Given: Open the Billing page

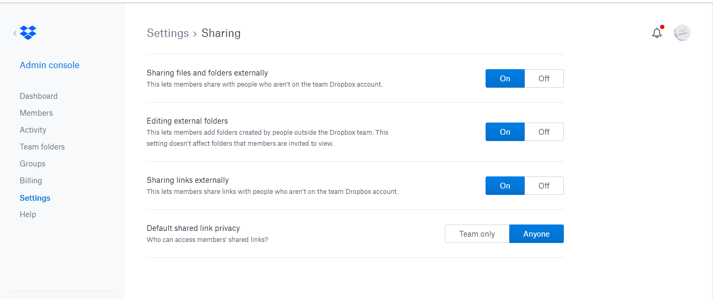Looking at the screenshot, I should point(31,181).
